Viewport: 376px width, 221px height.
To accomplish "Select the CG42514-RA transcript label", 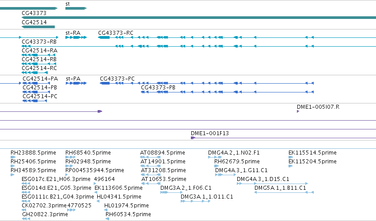I will coord(40,51).
